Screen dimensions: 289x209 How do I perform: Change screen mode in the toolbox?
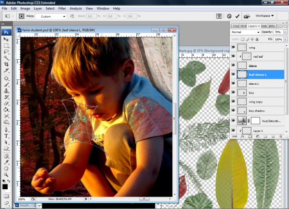pos(6,203)
